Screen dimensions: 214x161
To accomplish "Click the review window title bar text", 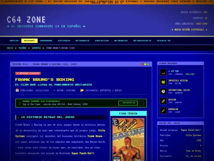I will [45, 64].
